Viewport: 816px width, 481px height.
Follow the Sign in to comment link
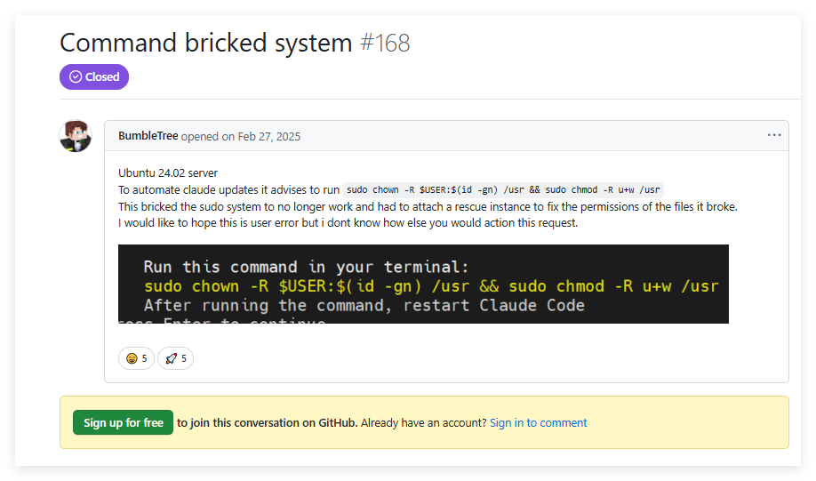point(538,422)
